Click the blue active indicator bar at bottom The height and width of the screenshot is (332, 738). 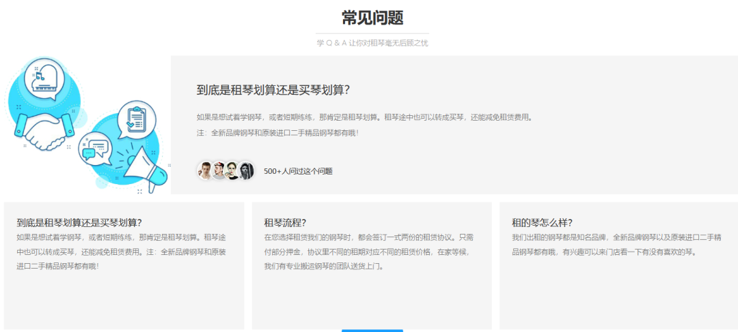(372, 330)
